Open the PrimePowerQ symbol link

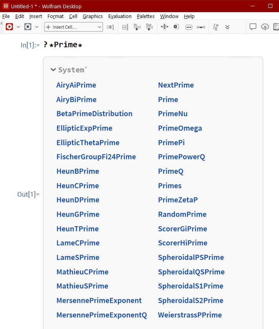(181, 157)
